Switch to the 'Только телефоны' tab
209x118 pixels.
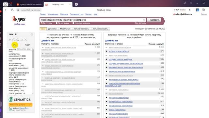82,29
